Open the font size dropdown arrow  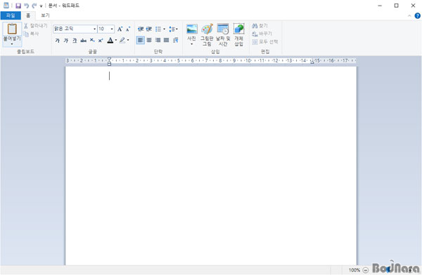click(x=112, y=29)
